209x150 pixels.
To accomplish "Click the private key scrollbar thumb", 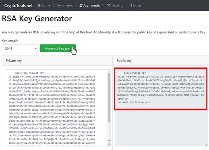I will [109, 98].
